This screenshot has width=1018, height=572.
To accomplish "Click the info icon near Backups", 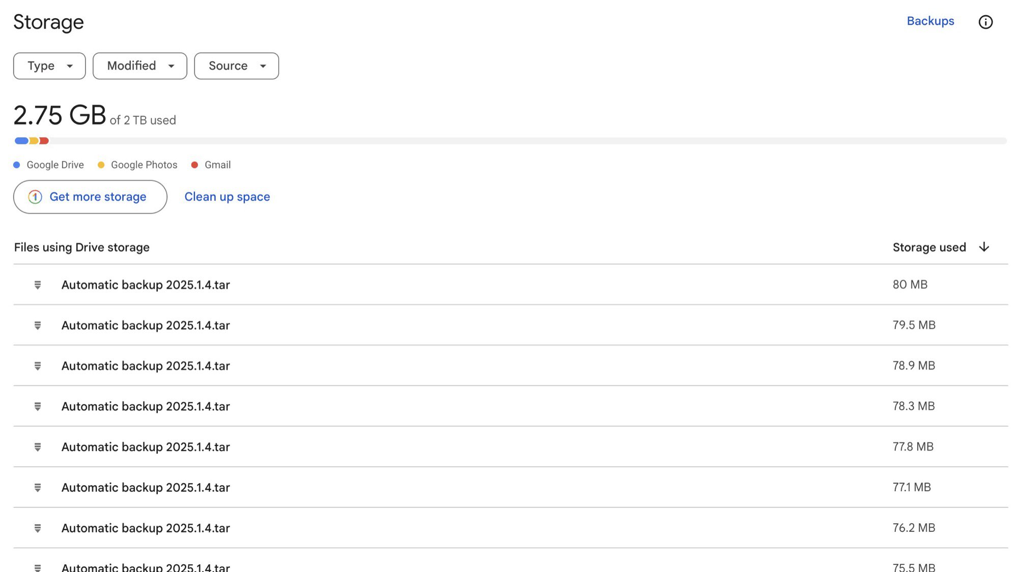I will click(985, 22).
